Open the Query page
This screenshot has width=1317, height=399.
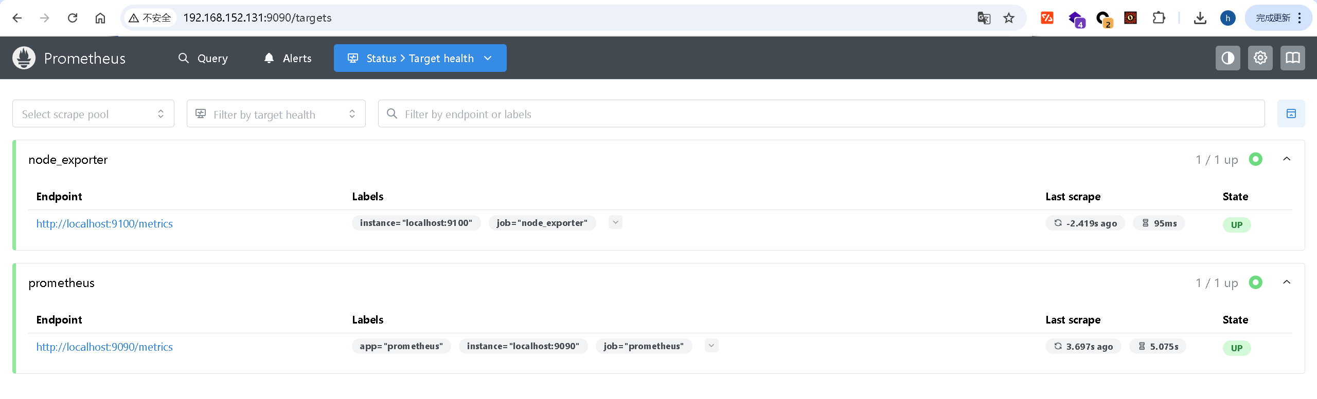(203, 58)
